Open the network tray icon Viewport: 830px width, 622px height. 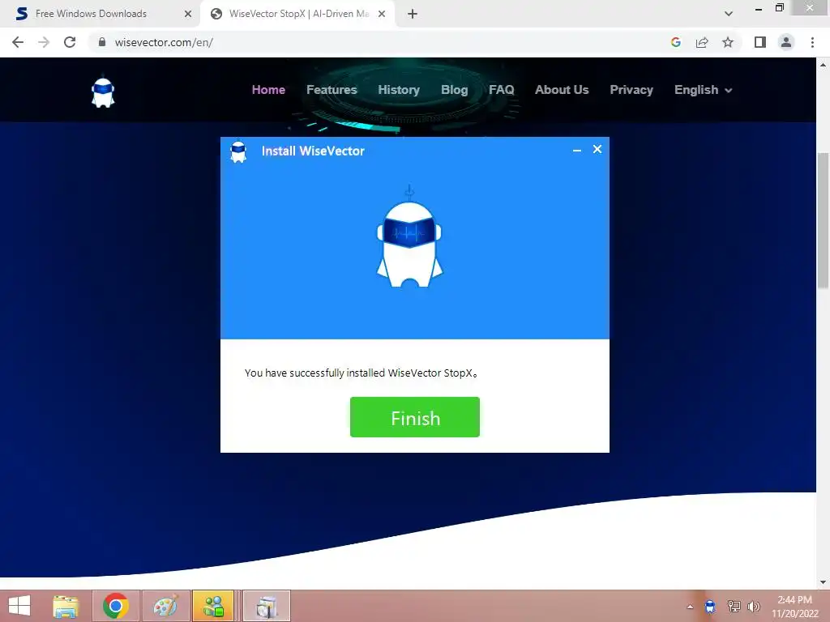tap(734, 606)
